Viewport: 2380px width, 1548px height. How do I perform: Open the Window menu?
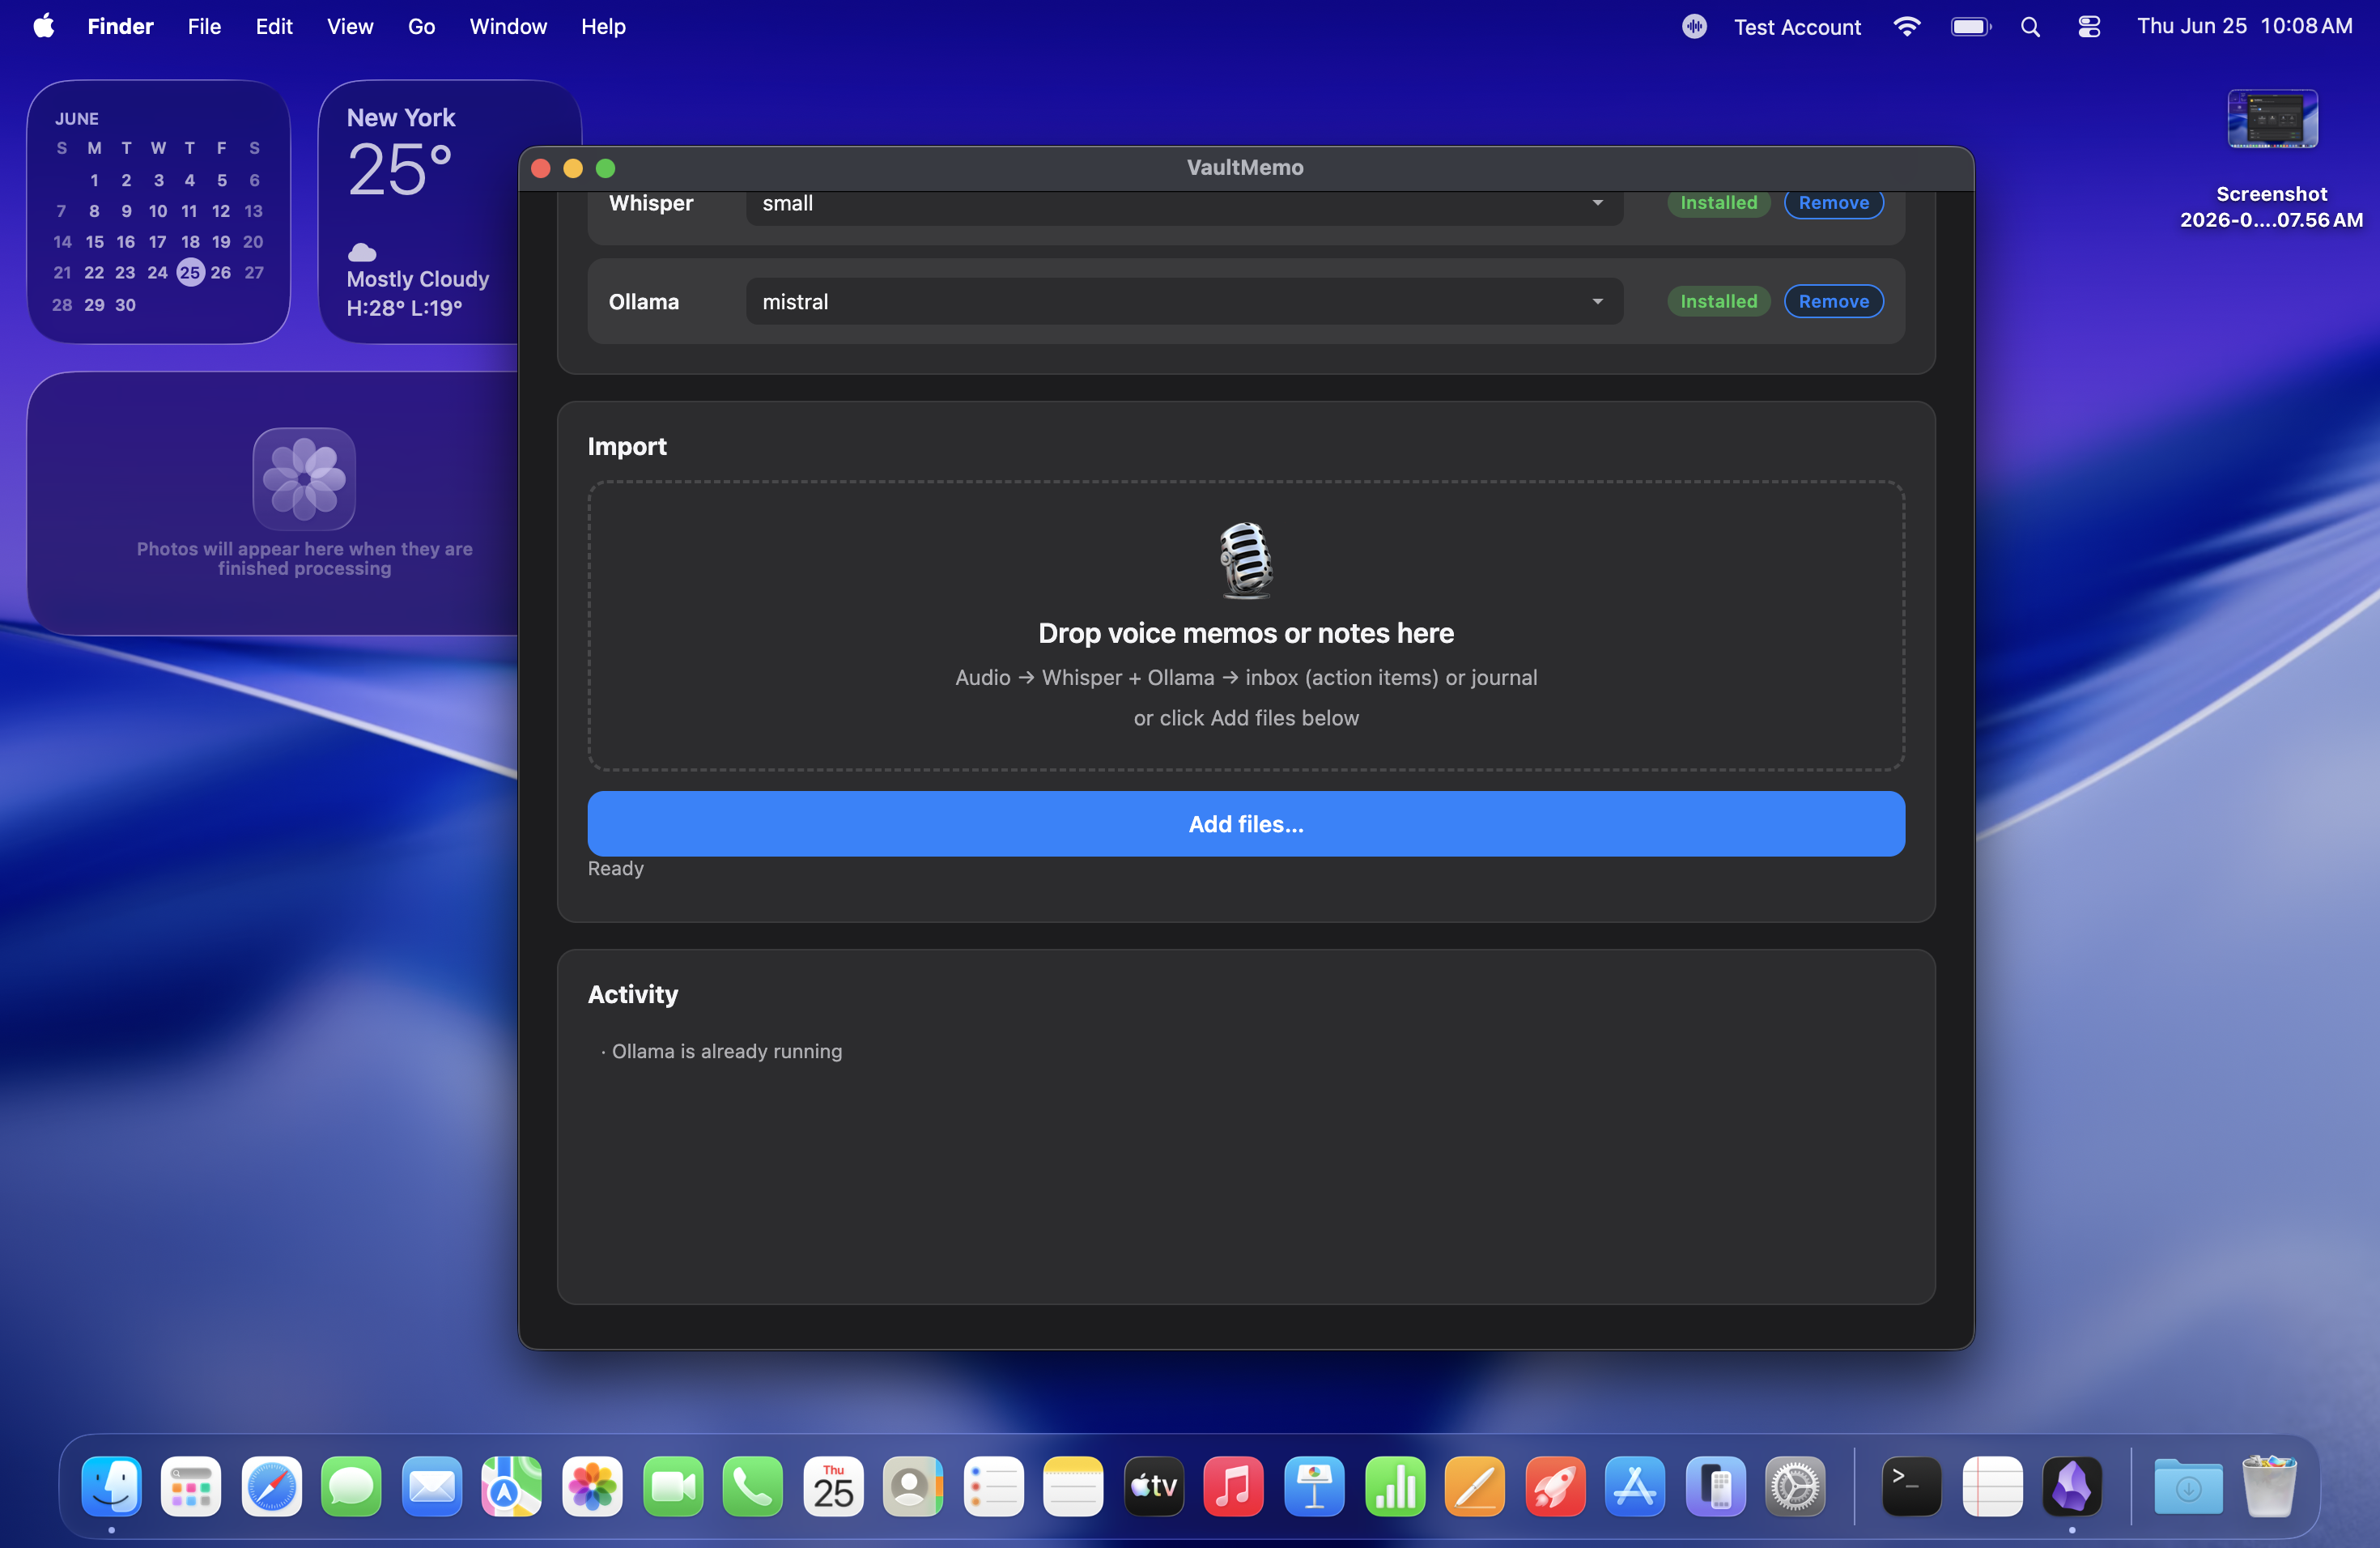tap(508, 27)
